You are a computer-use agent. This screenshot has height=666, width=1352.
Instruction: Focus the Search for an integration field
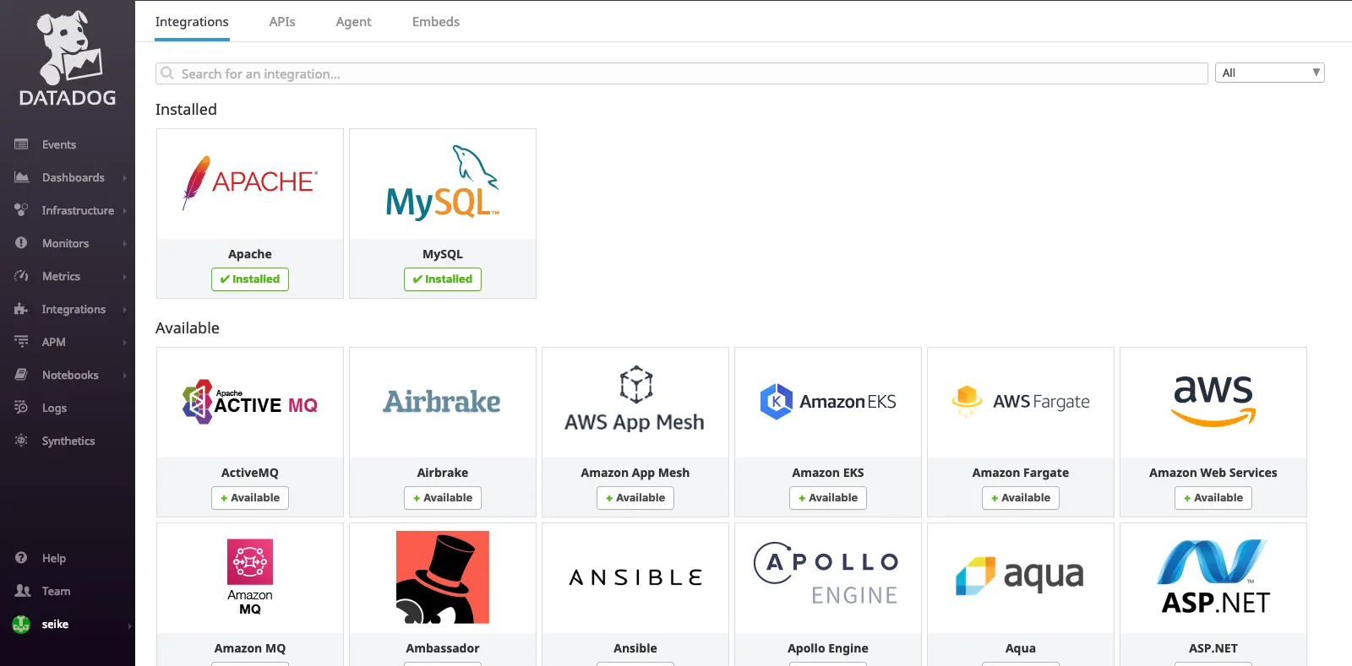click(x=682, y=73)
